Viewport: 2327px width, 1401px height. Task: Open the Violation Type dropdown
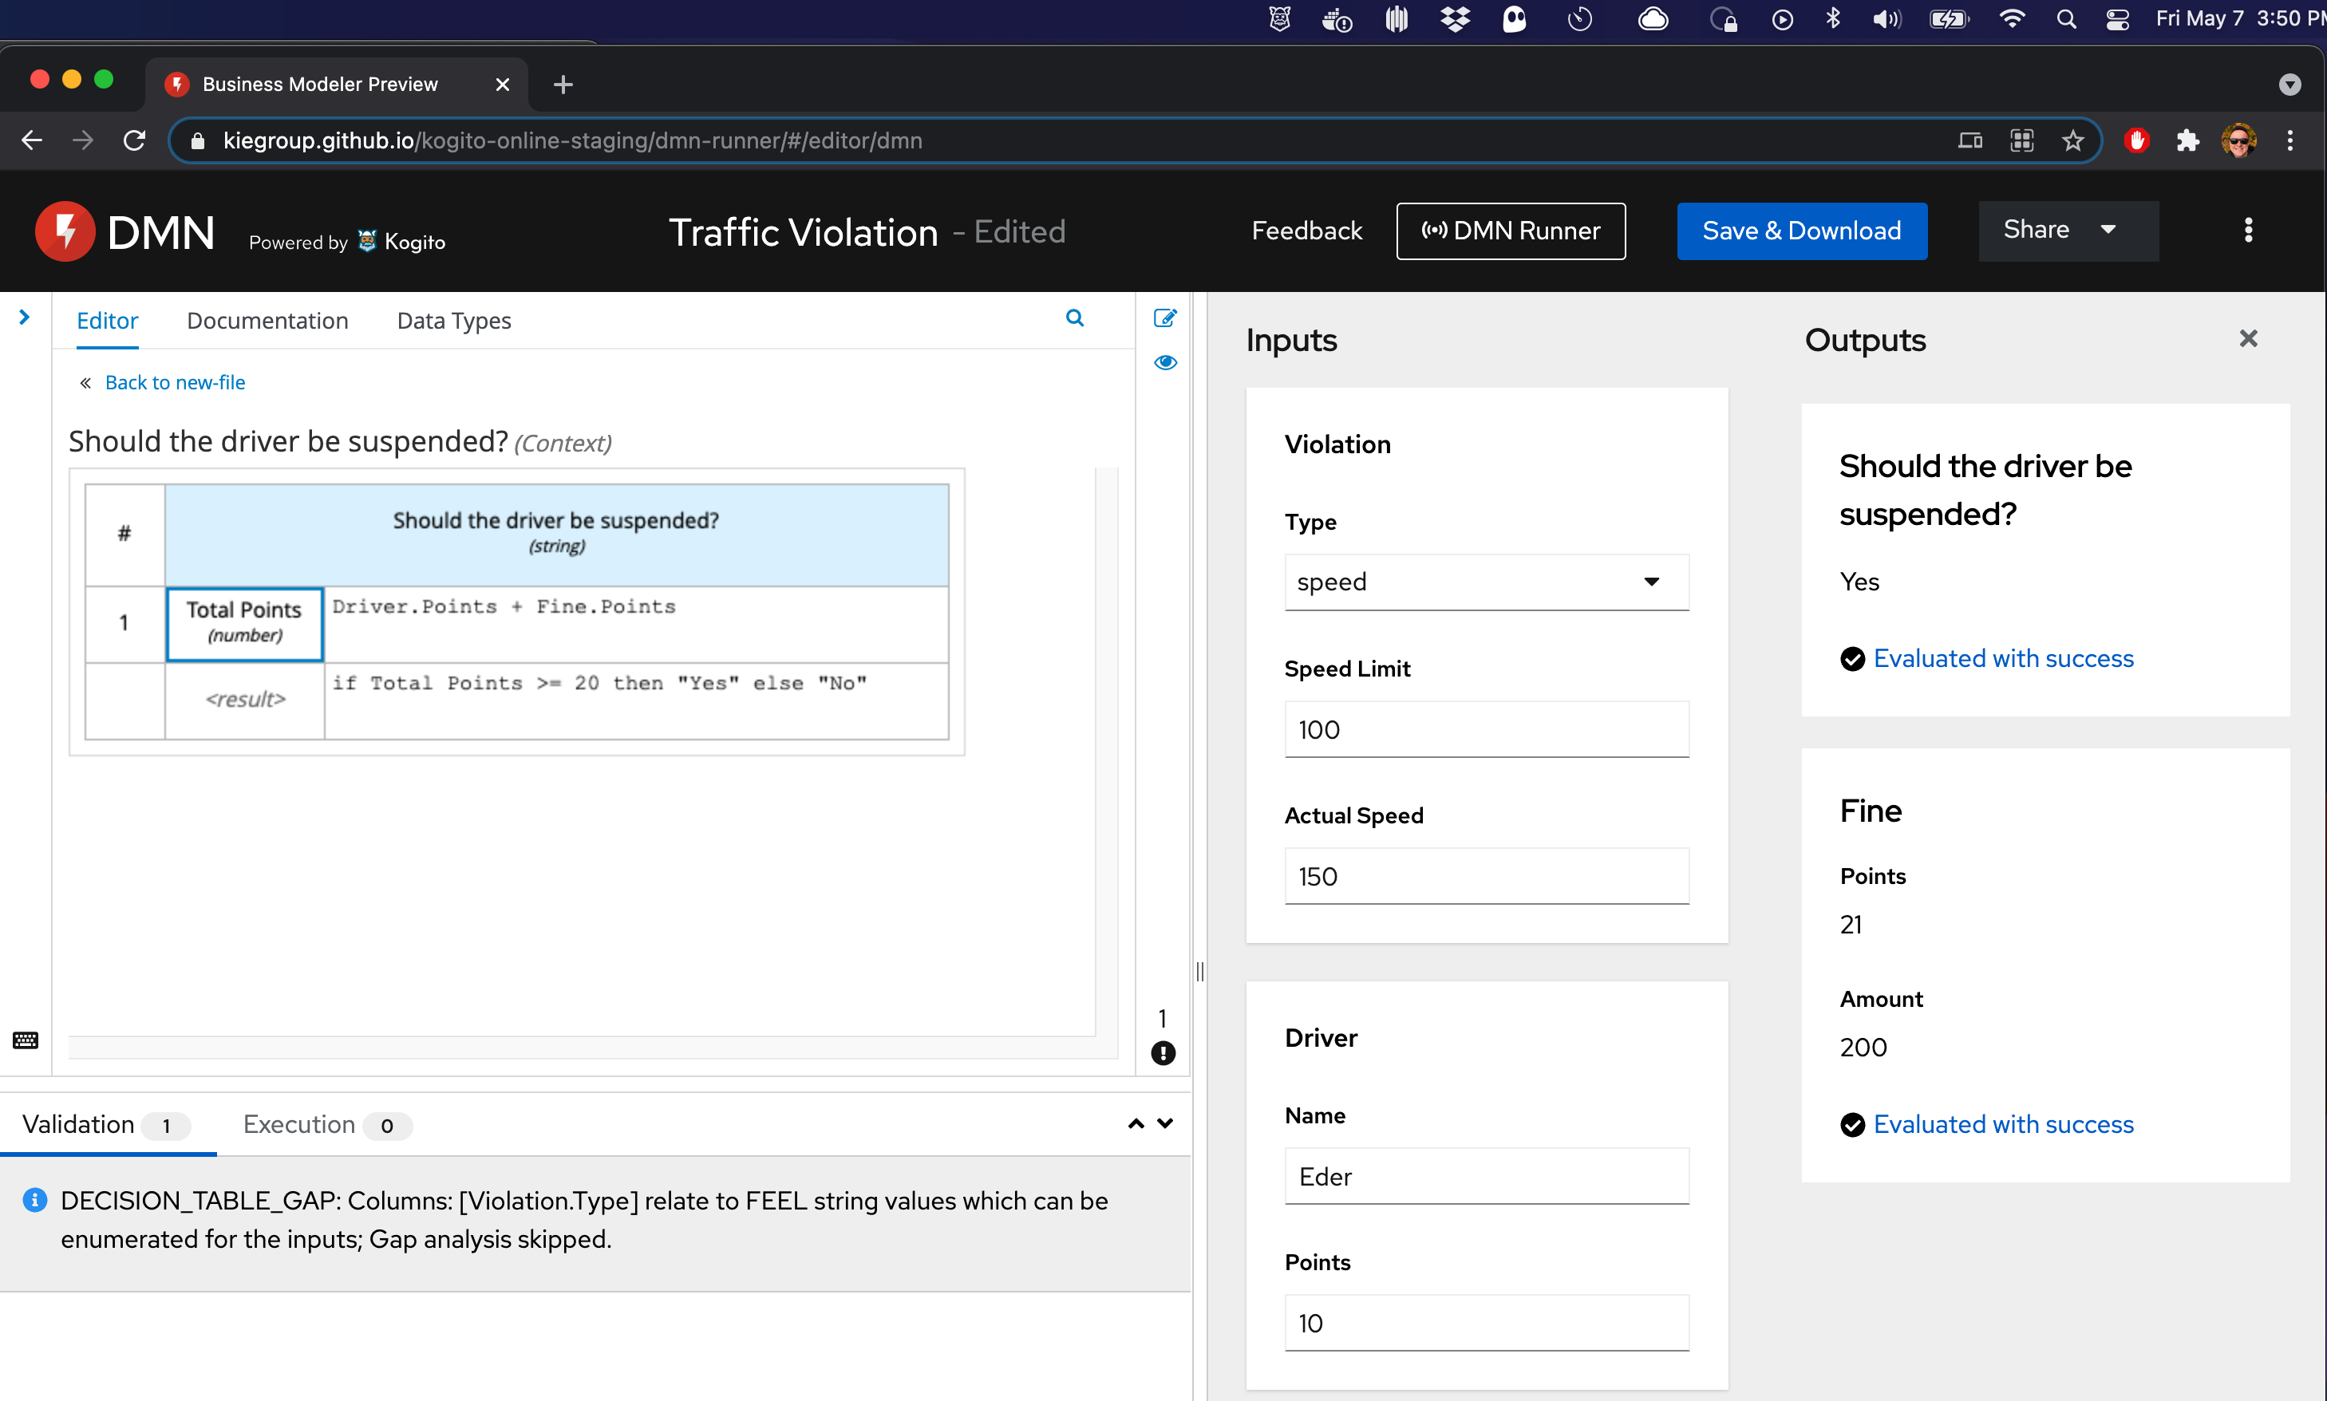(x=1486, y=582)
